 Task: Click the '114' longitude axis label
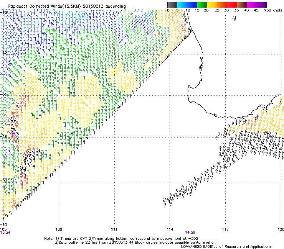pos(170,229)
